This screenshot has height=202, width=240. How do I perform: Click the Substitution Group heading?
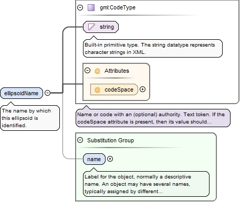111,140
